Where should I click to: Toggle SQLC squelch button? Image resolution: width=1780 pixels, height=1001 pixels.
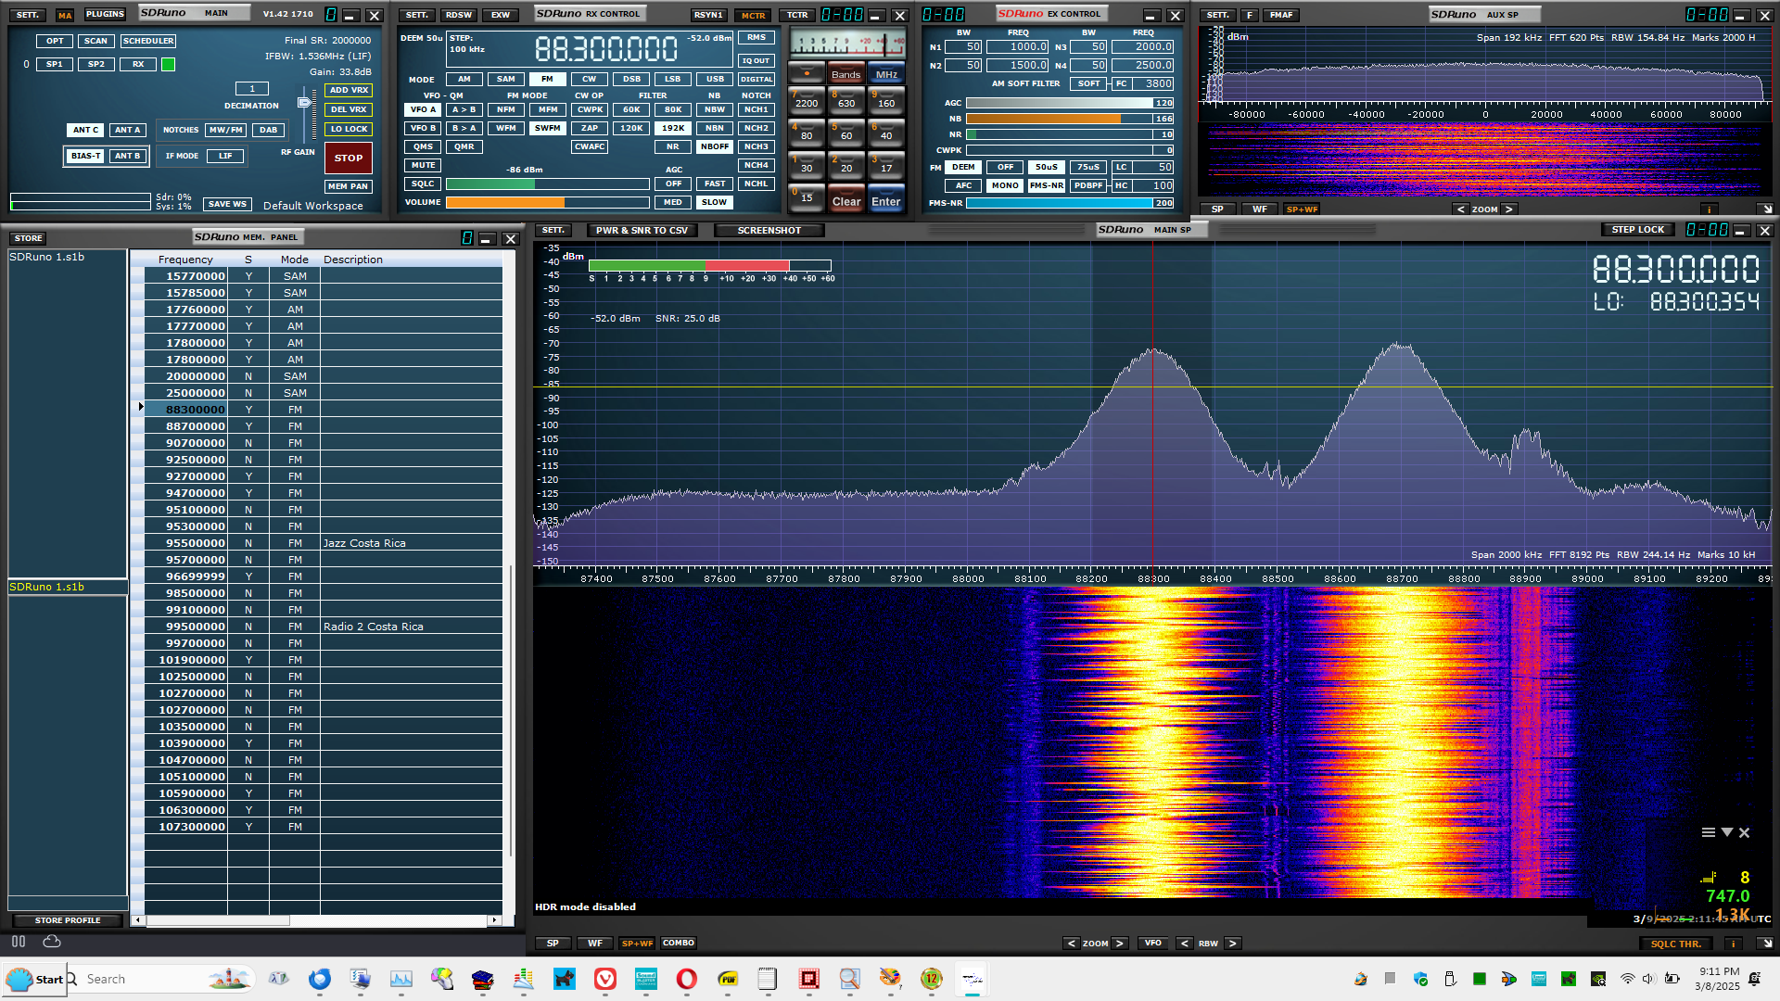click(423, 184)
